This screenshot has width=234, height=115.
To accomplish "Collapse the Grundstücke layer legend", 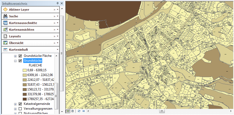I will [15, 61].
